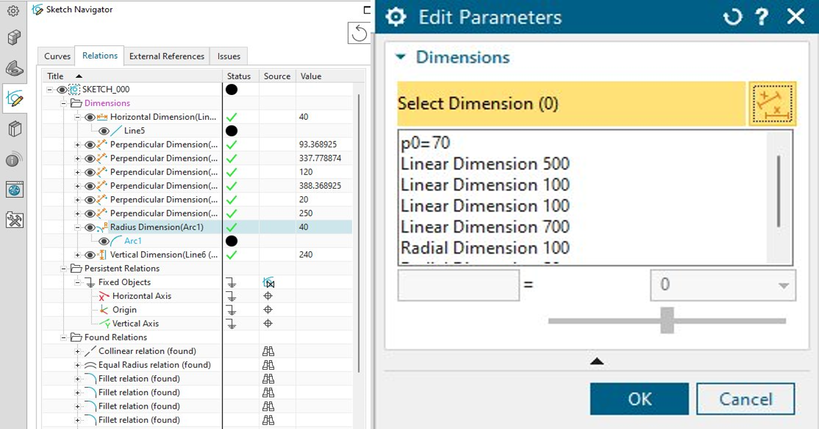Hide Line5 using its eye icon

[104, 131]
